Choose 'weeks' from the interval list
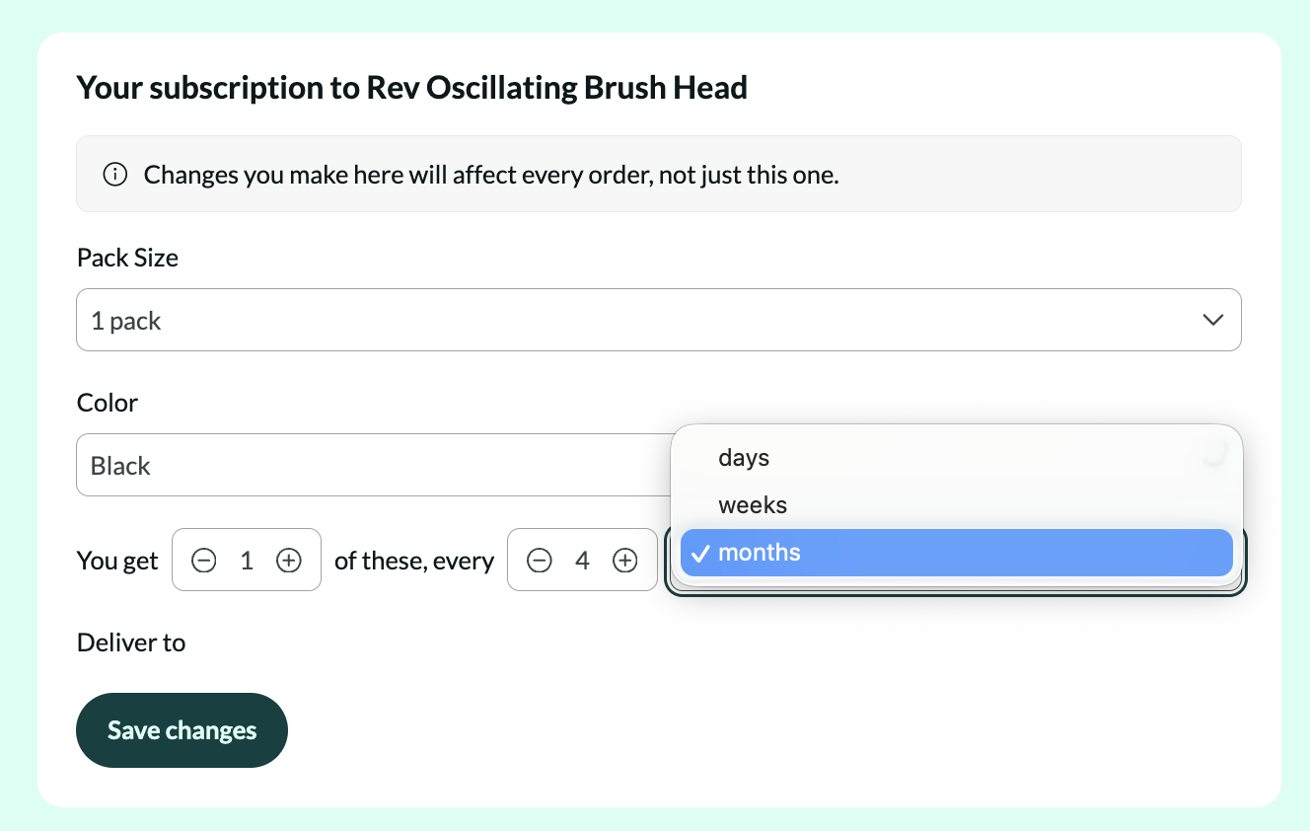The width and height of the screenshot is (1310, 831). (753, 505)
